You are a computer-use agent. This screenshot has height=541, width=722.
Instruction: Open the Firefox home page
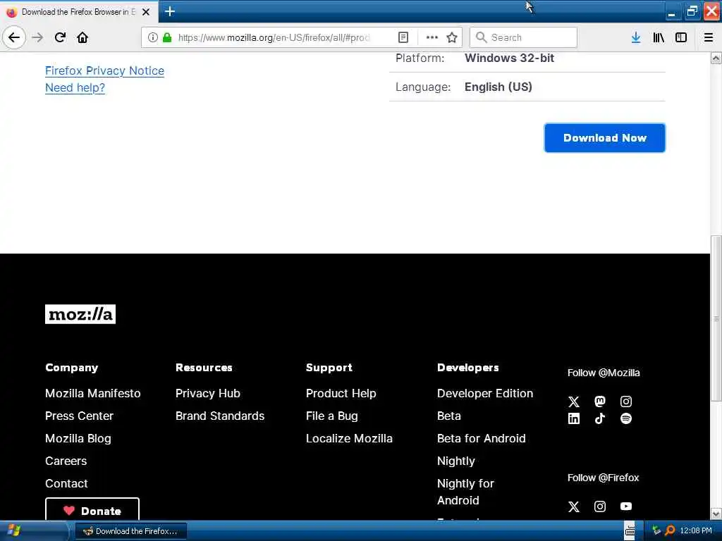pos(82,37)
